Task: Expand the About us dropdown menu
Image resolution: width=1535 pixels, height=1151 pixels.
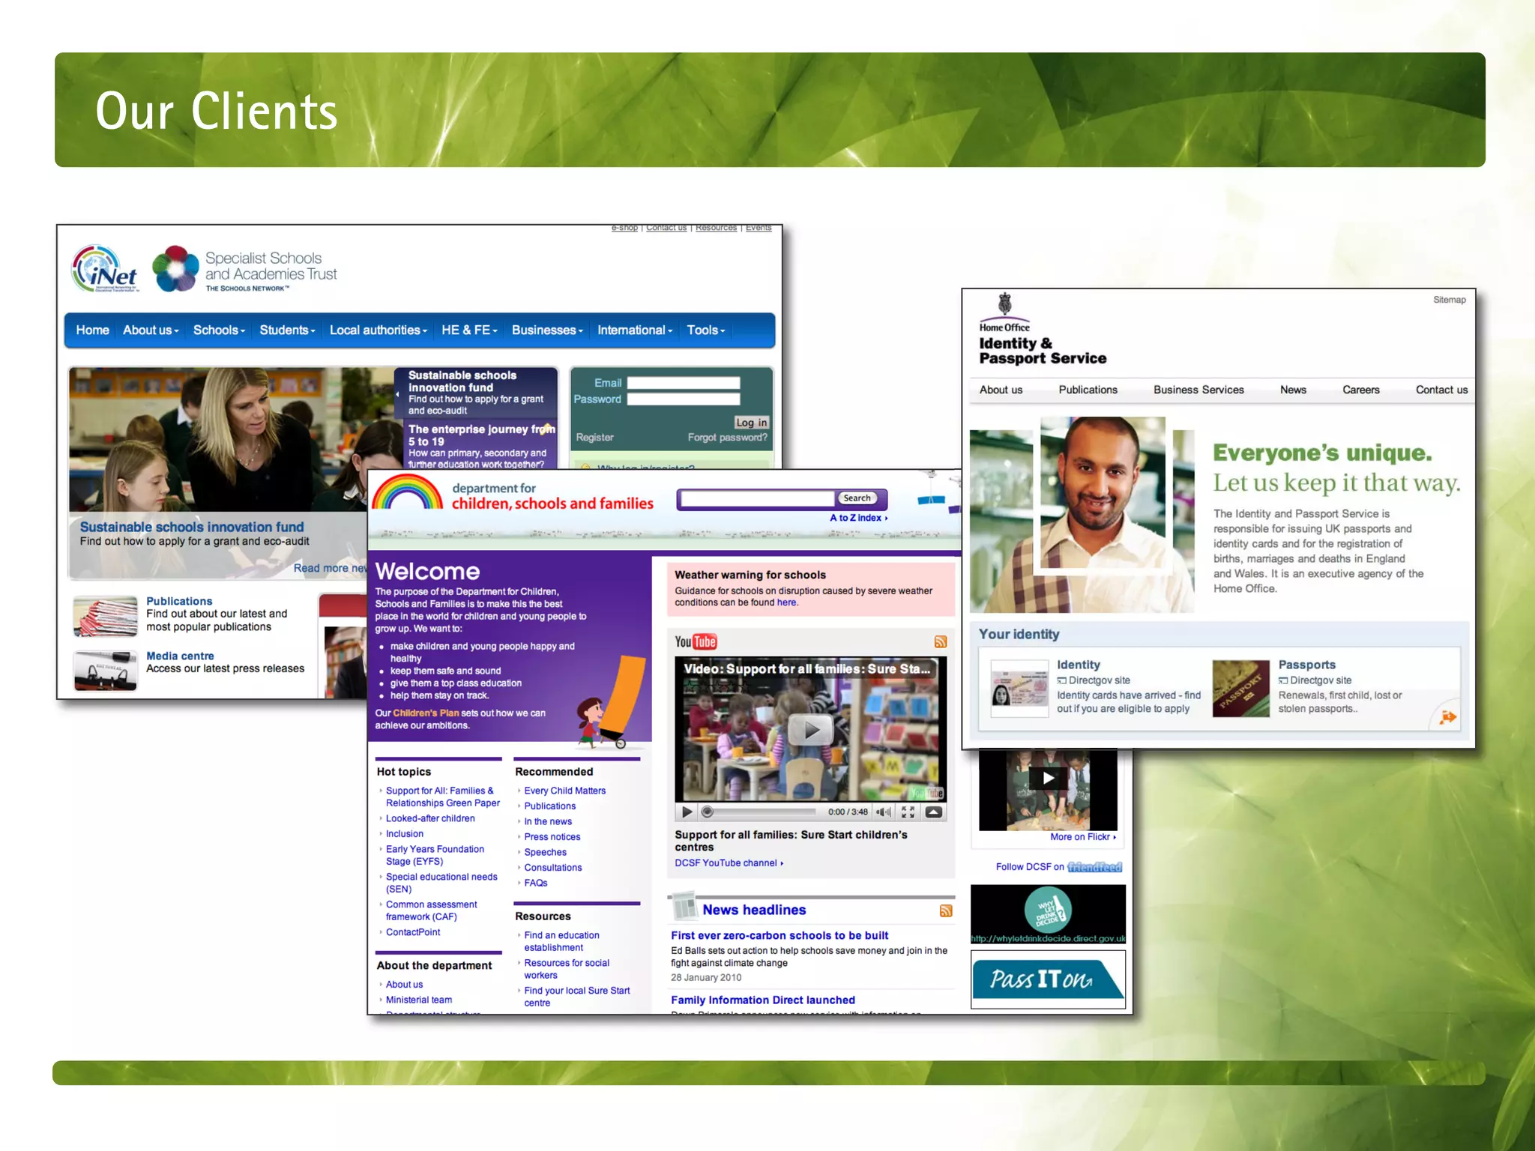Action: pos(151,330)
